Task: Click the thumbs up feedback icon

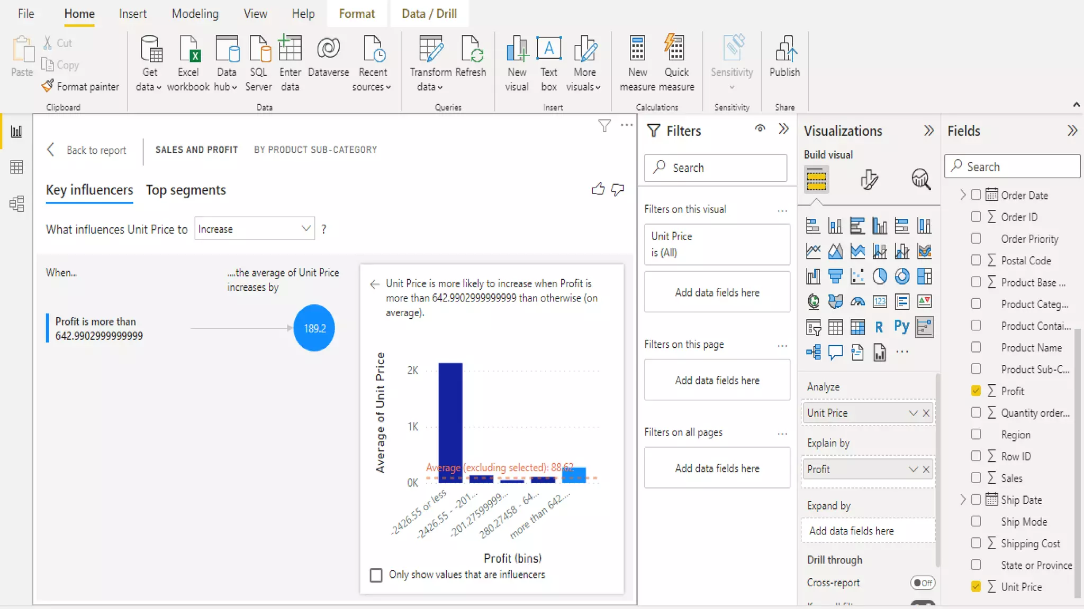Action: pyautogui.click(x=598, y=189)
